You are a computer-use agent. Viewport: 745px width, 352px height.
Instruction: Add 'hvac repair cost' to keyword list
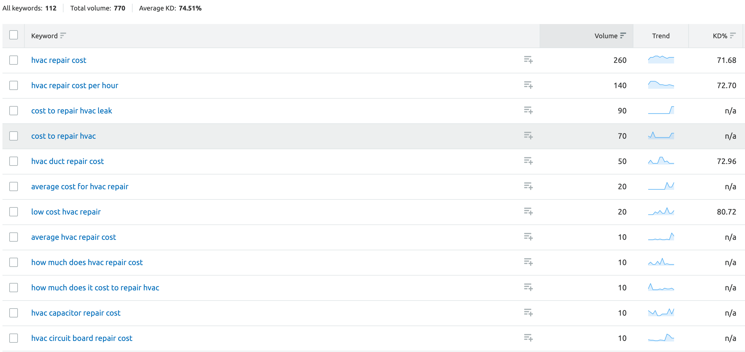[528, 60]
